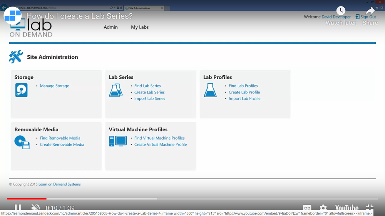This screenshot has height=216, width=385.
Task: Click Create Lab Profile link
Action: [x=244, y=92]
